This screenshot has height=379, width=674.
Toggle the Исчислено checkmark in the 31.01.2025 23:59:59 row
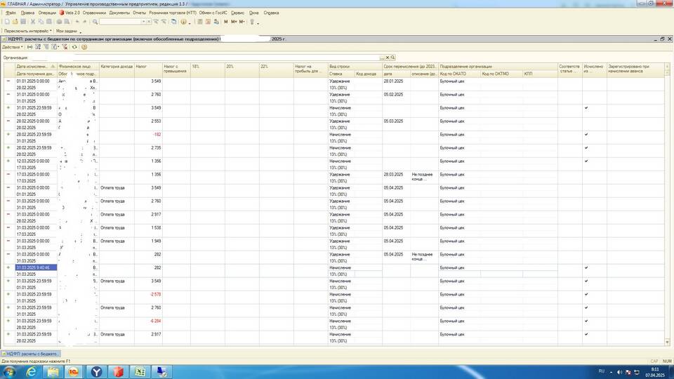586,108
